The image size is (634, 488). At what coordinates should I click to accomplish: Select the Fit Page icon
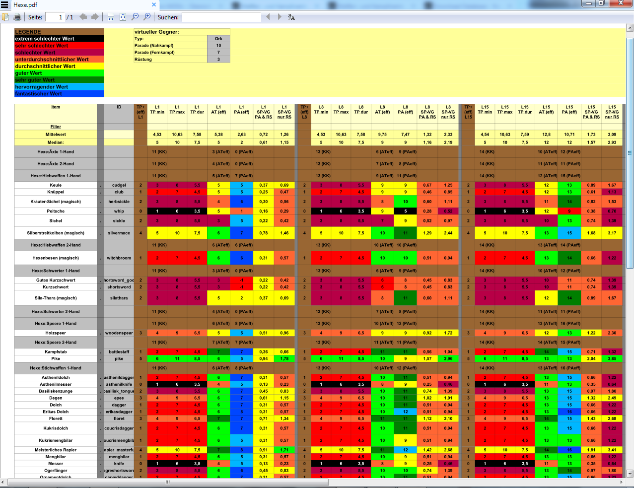click(x=123, y=17)
